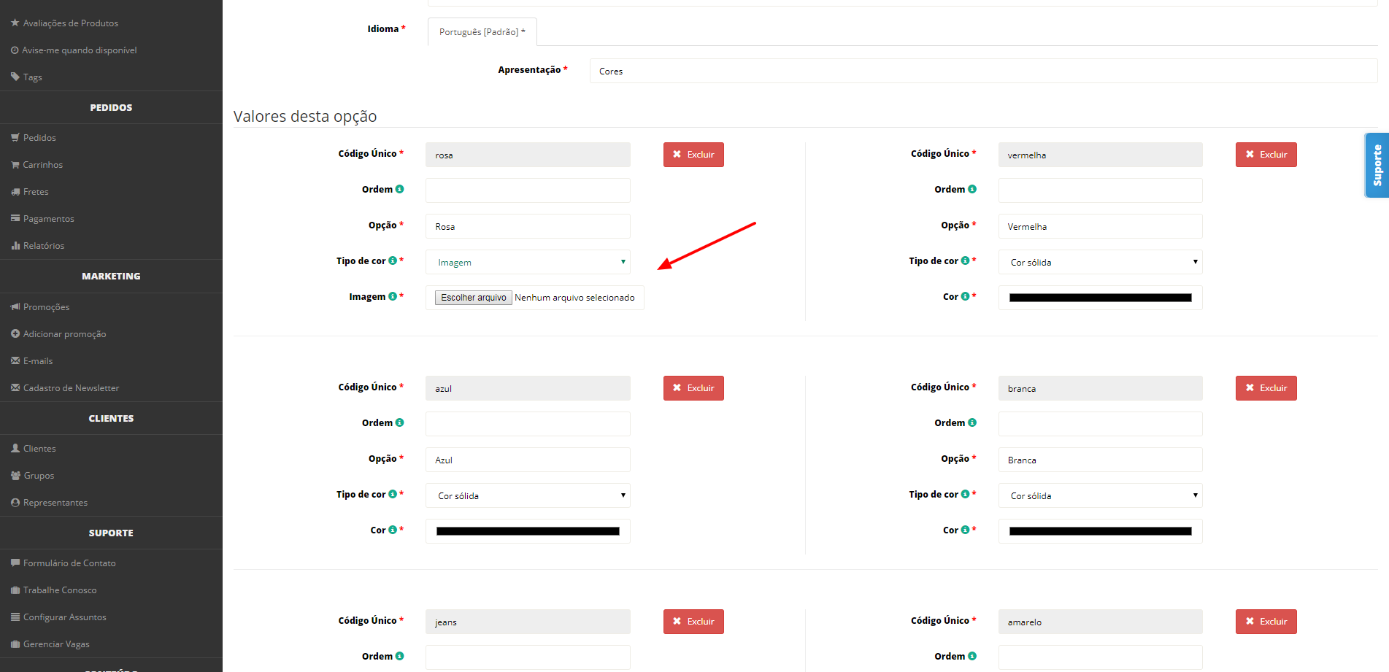
Task: Click the Trabalhe Conosco briefcase icon
Action: click(x=15, y=590)
